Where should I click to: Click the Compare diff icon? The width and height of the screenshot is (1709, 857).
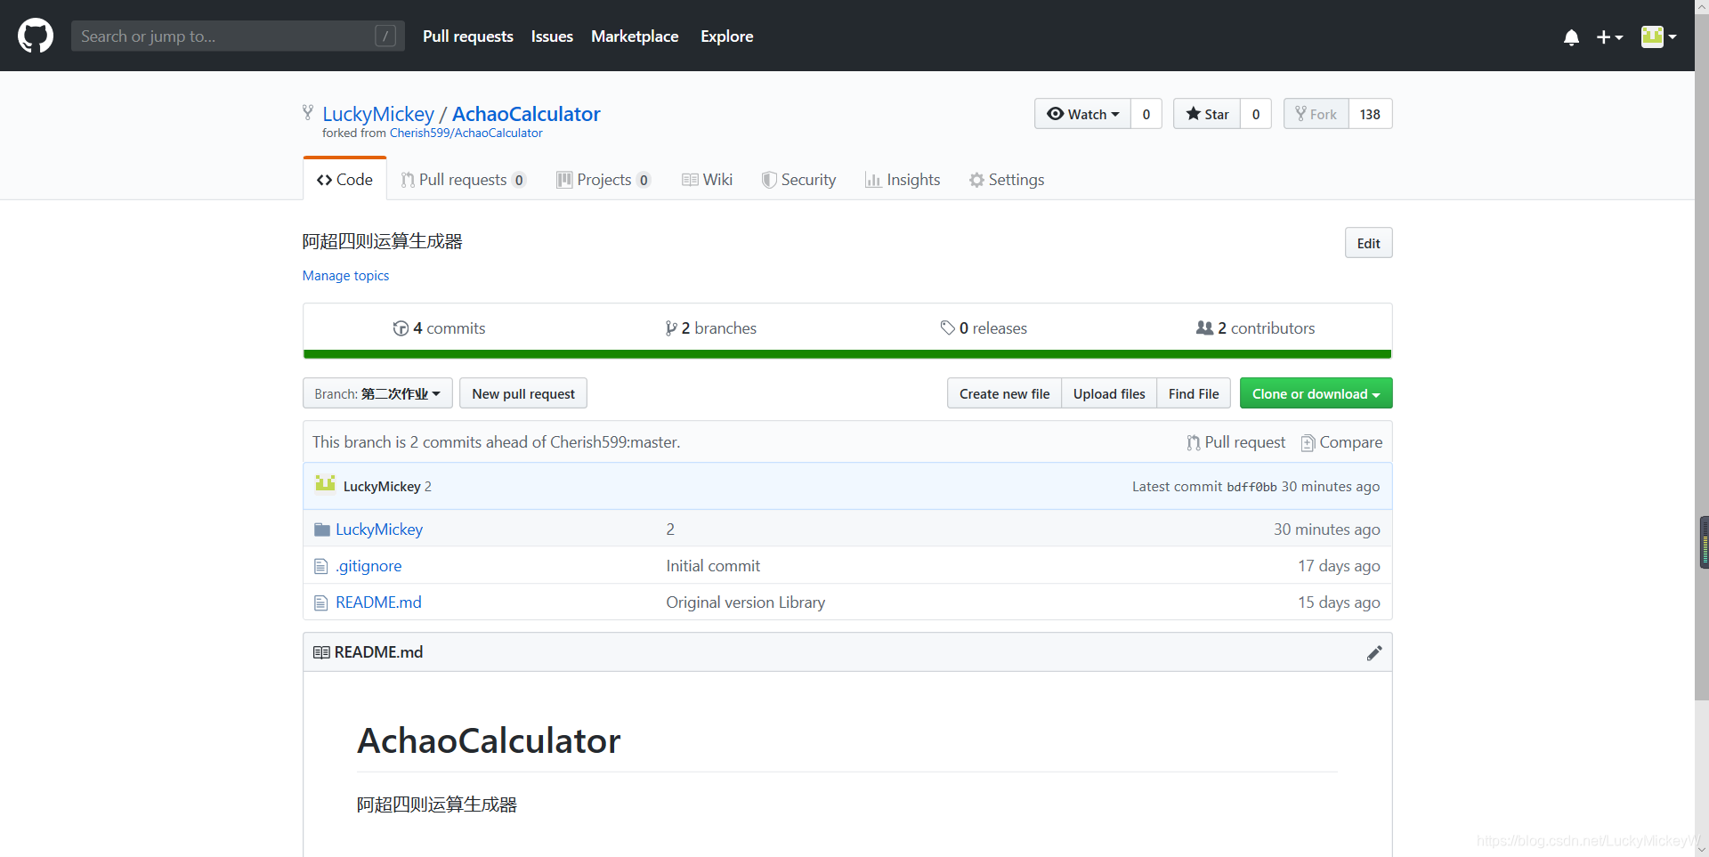pos(1308,442)
